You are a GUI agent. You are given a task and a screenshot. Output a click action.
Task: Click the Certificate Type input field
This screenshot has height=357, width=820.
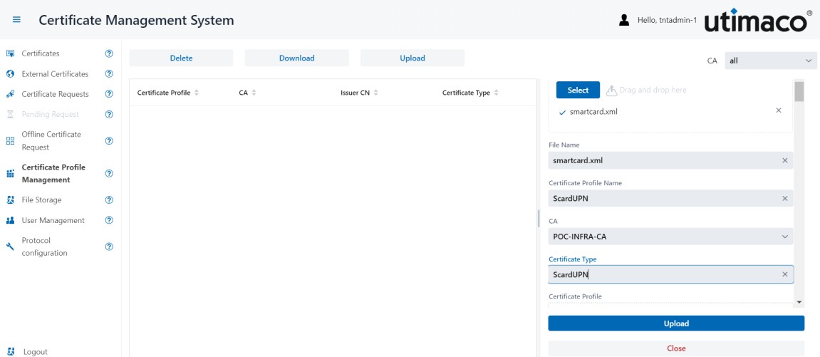(x=670, y=274)
